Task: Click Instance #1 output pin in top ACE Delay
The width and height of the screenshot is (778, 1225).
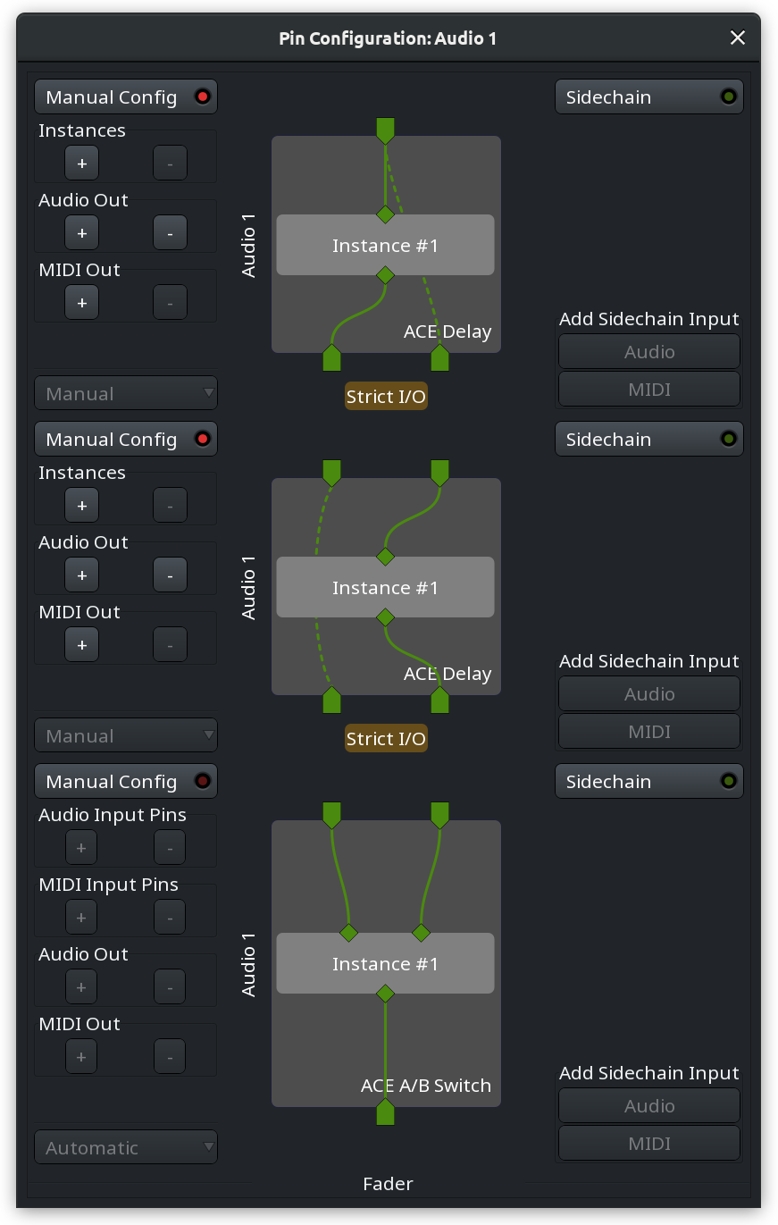Action: click(x=385, y=275)
